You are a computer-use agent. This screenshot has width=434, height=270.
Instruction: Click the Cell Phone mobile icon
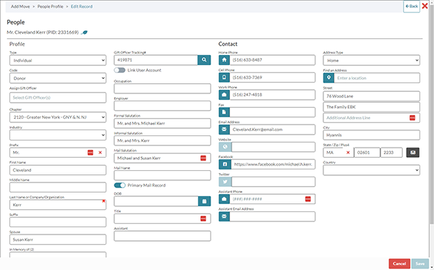tap(224, 77)
